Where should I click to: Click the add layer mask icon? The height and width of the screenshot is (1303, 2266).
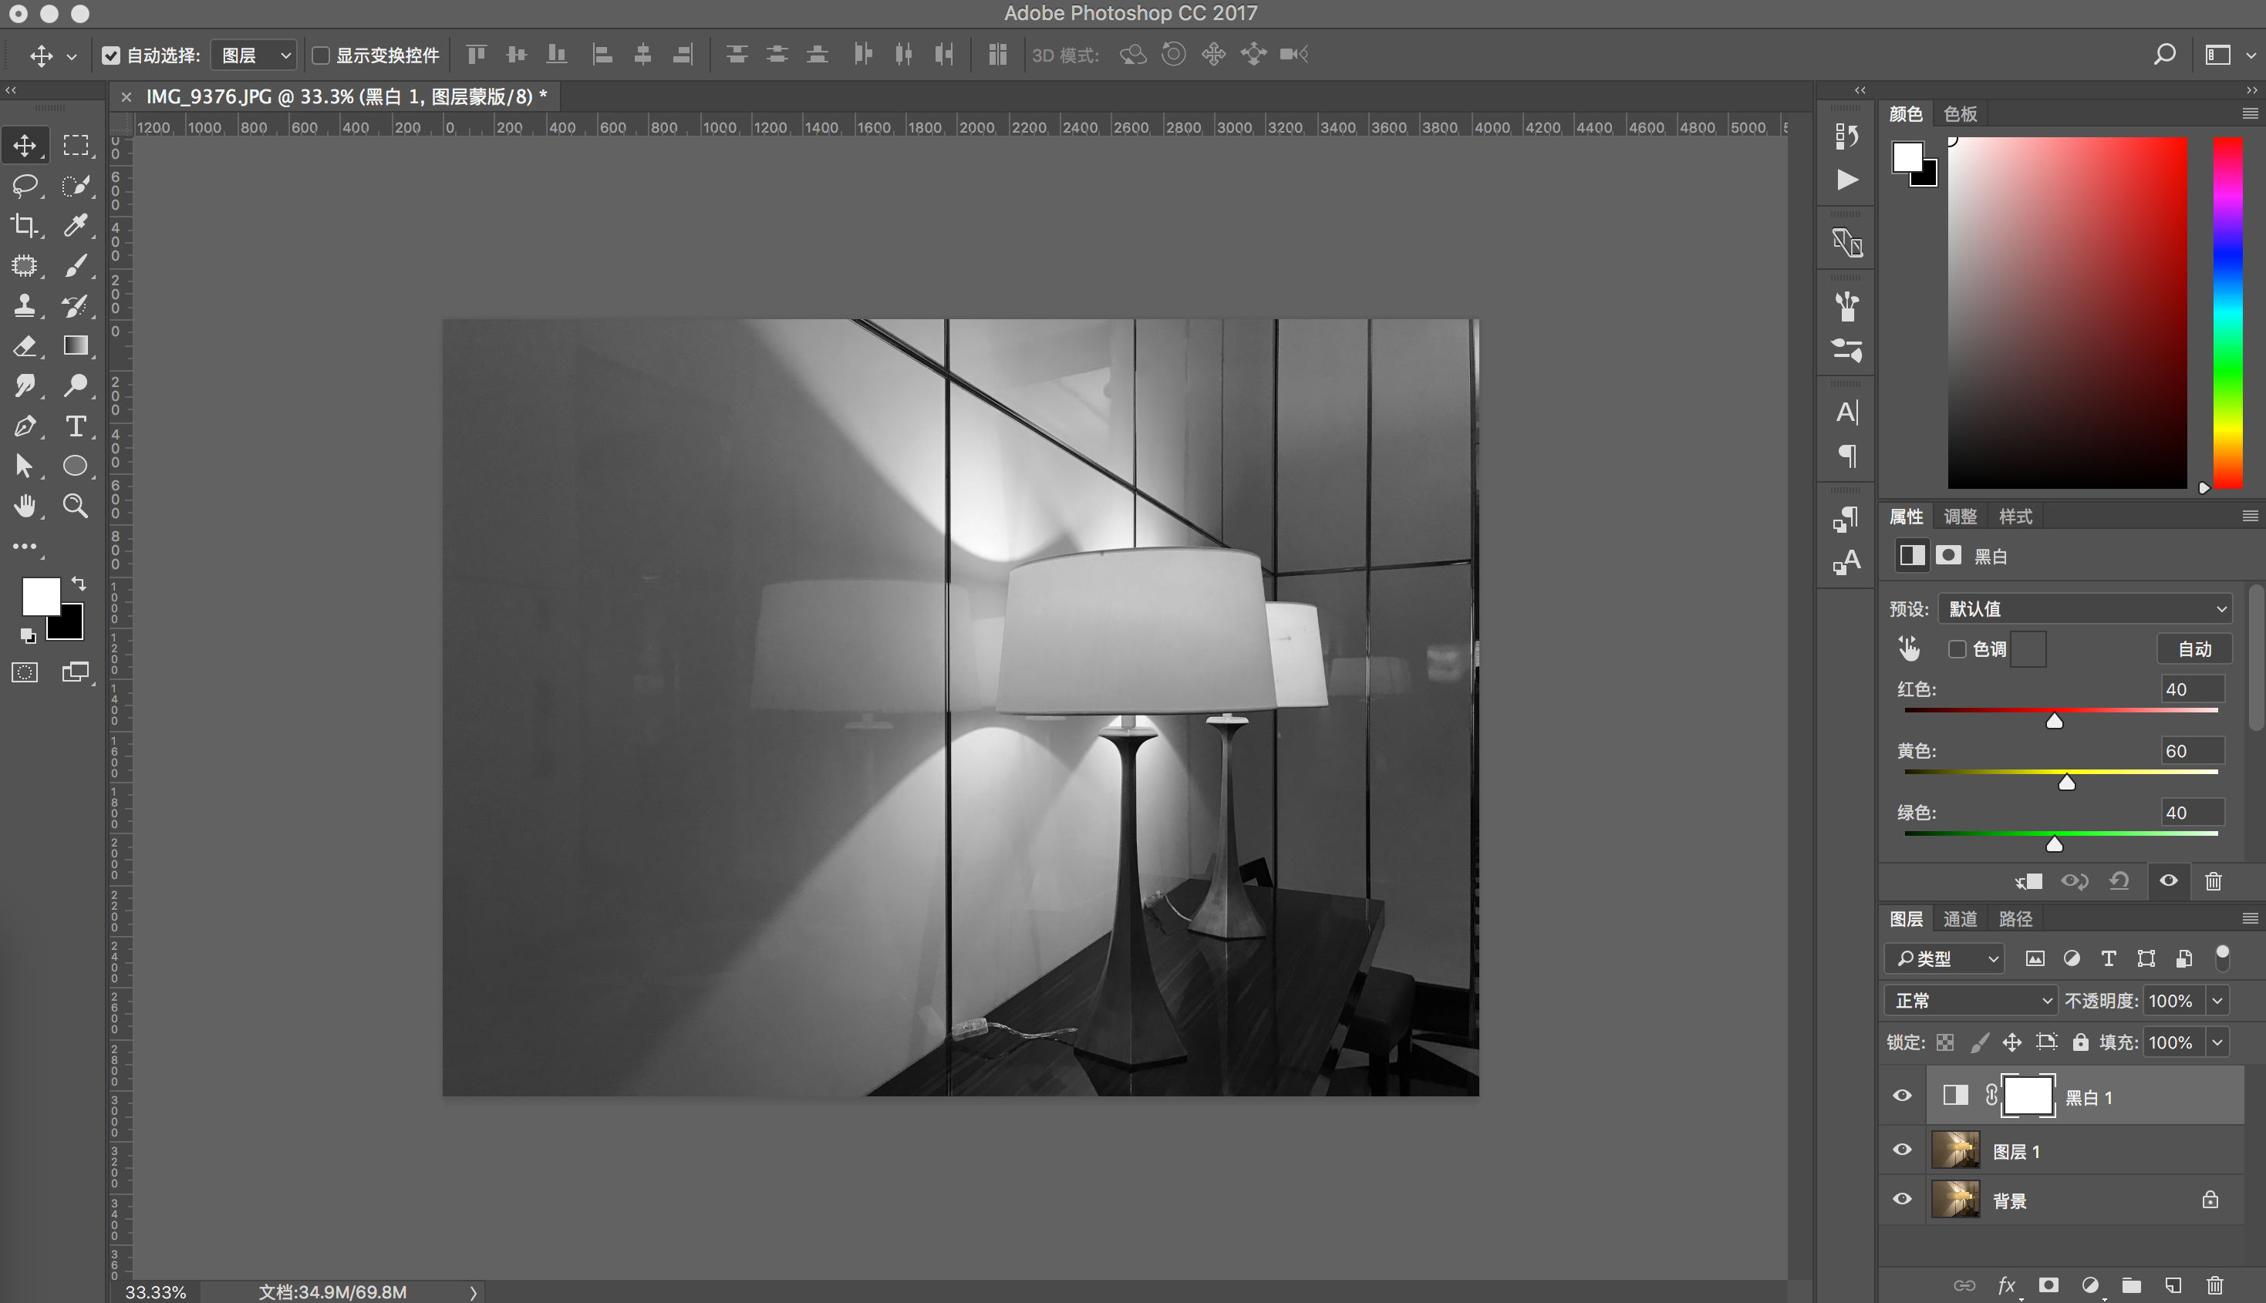click(2049, 1285)
